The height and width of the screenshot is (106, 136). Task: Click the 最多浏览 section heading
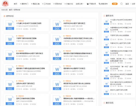tap(110, 103)
